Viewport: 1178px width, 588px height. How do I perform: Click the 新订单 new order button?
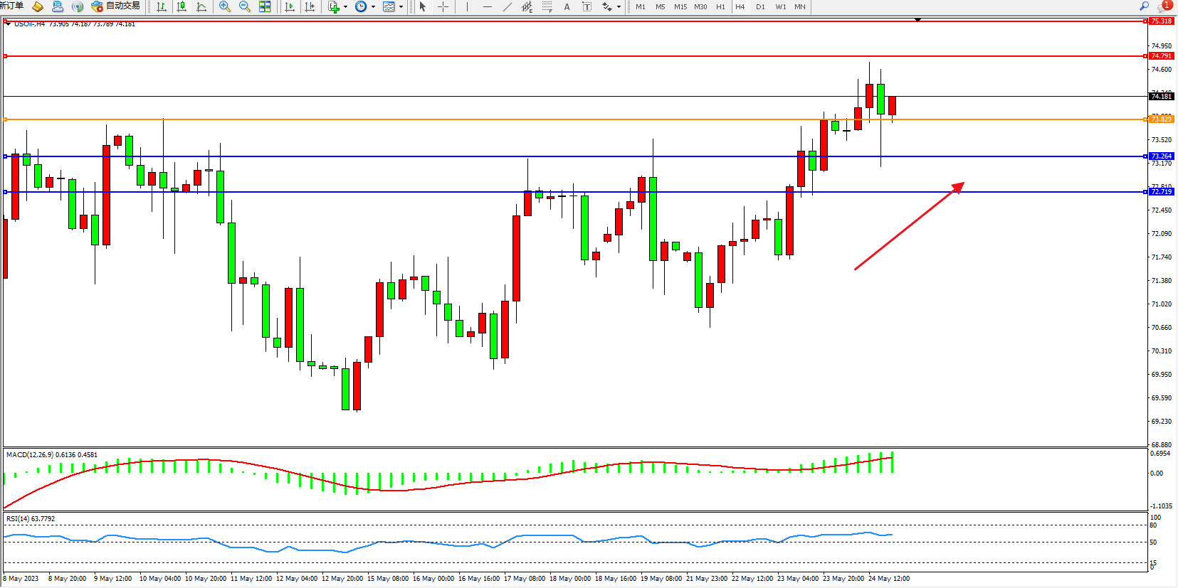point(11,6)
